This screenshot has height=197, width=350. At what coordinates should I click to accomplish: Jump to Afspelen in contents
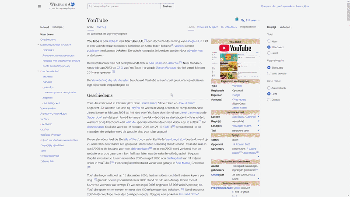click(48, 98)
